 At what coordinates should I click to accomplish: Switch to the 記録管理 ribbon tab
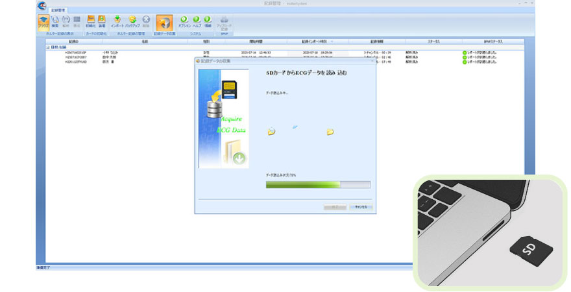(x=59, y=10)
